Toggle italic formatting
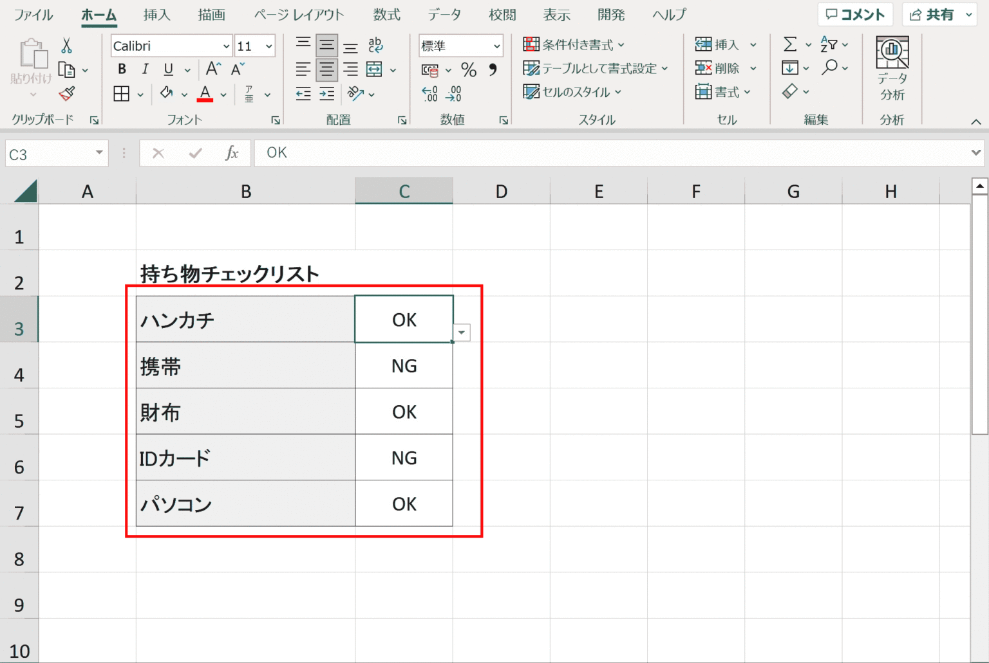Image resolution: width=989 pixels, height=663 pixels. click(x=145, y=69)
